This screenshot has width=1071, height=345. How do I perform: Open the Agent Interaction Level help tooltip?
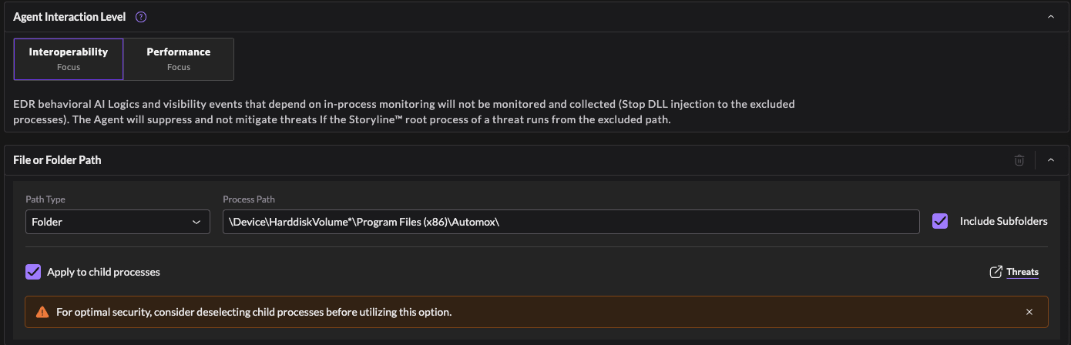pyautogui.click(x=141, y=17)
